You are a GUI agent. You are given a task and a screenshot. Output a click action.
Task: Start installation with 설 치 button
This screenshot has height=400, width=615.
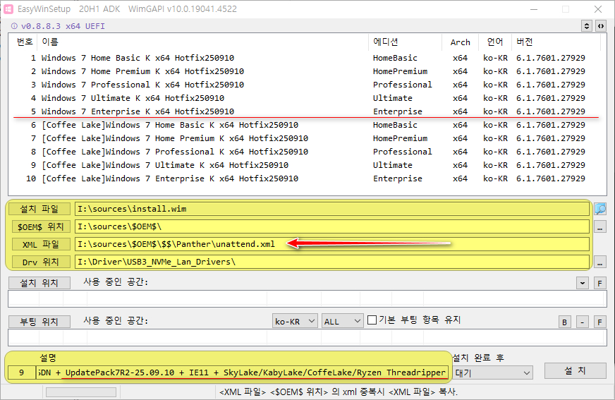coord(576,370)
